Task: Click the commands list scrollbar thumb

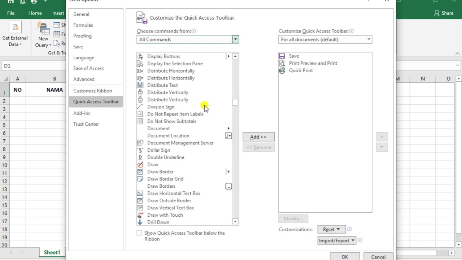Action: [235, 103]
